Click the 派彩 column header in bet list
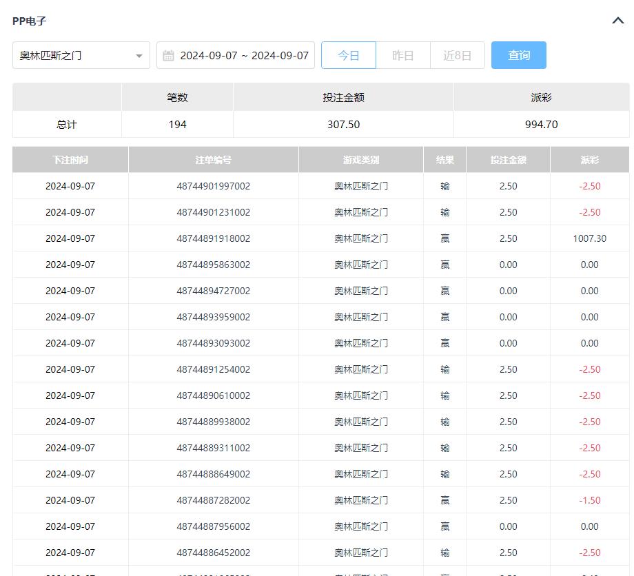Screen dimensions: 634x576 (589, 160)
